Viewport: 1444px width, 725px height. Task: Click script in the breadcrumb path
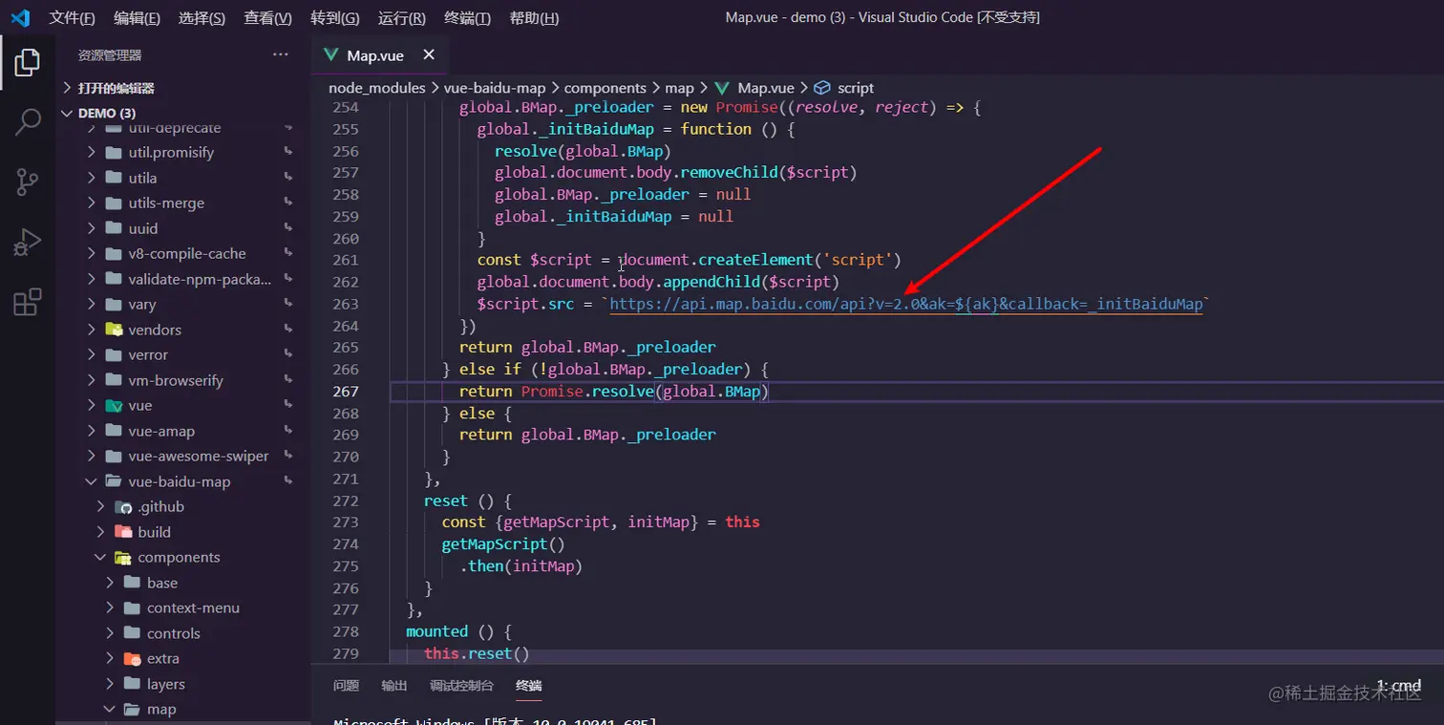click(856, 88)
